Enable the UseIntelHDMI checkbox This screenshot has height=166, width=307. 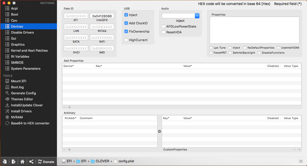[278, 48]
